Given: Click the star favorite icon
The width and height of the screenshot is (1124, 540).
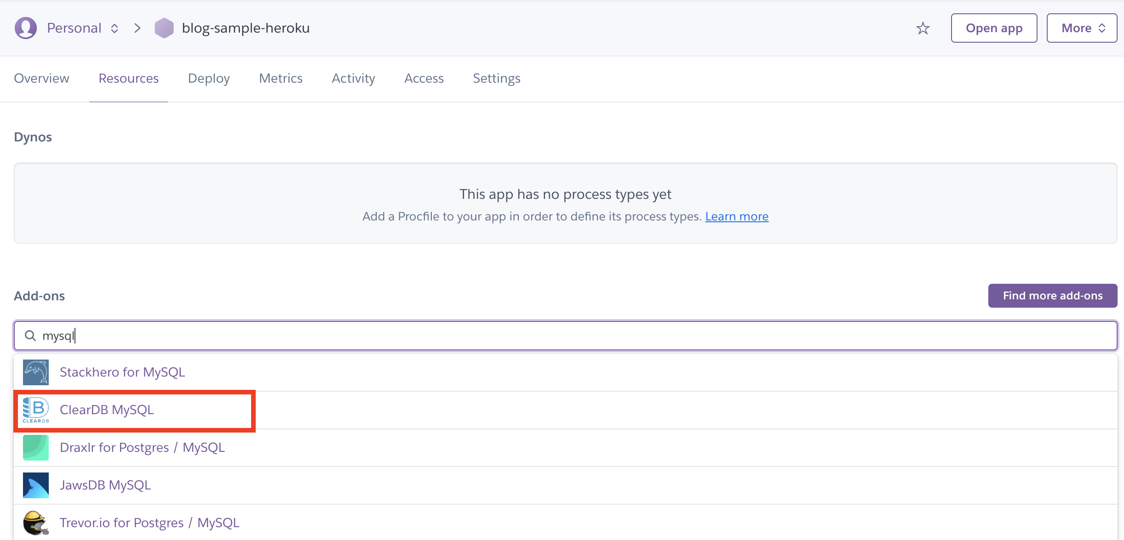Looking at the screenshot, I should [x=923, y=28].
